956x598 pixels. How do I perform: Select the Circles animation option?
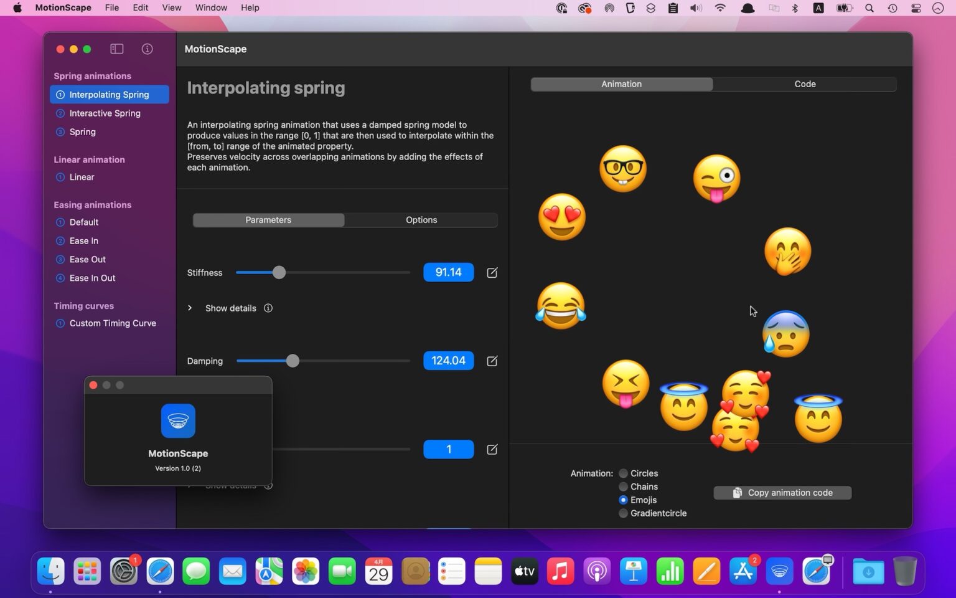623,473
